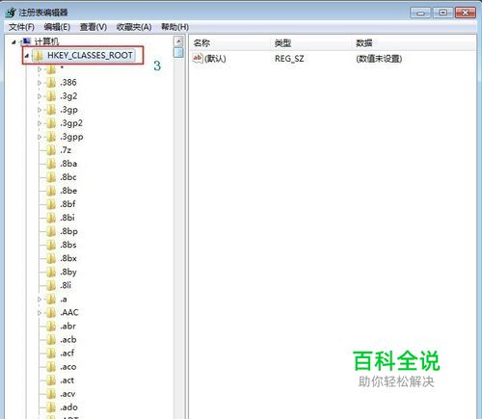Image resolution: width=482 pixels, height=419 pixels.
Task: Select the (默认) value name
Action: click(x=215, y=59)
